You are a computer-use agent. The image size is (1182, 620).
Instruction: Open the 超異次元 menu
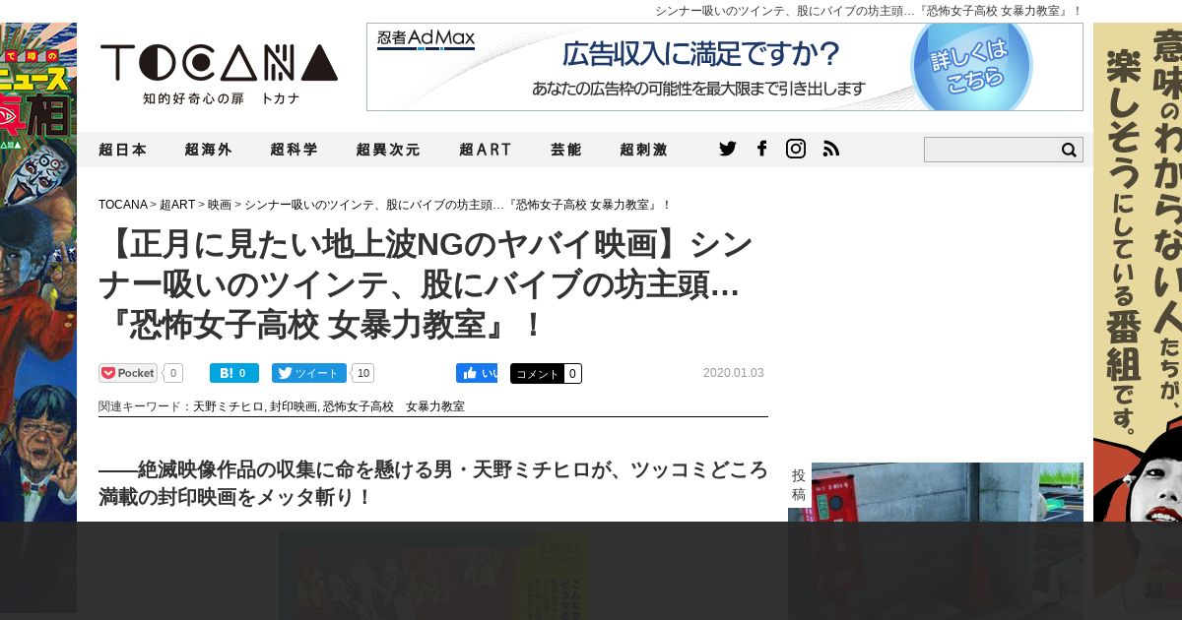[388, 150]
